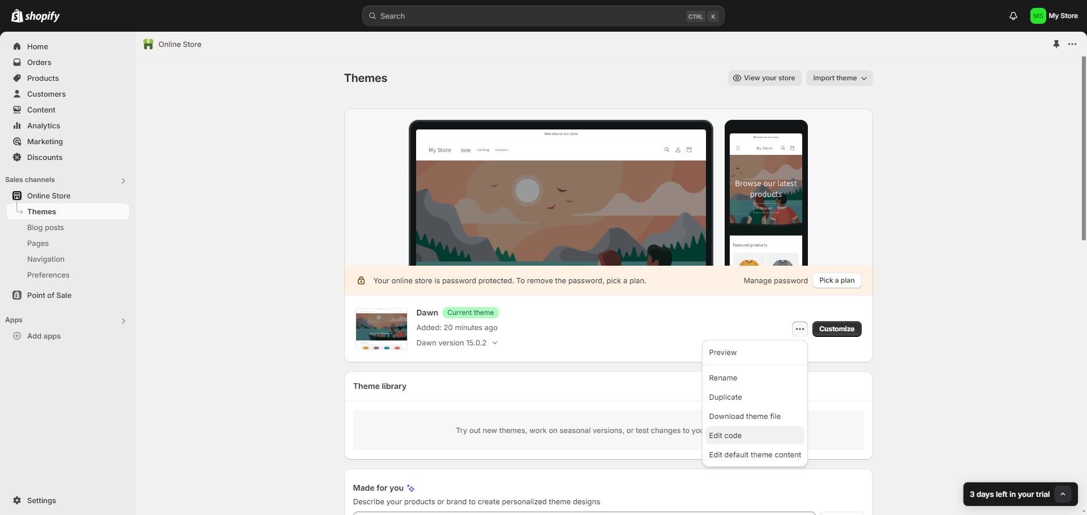Click the page vertical scrollbar
The width and height of the screenshot is (1087, 515).
[1084, 148]
